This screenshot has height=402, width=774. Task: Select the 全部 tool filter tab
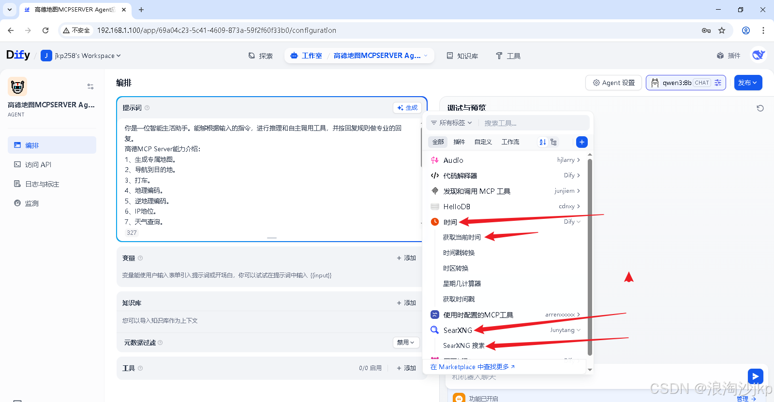tap(438, 142)
